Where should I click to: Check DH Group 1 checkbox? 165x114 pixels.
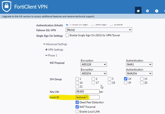coord(77,79)
